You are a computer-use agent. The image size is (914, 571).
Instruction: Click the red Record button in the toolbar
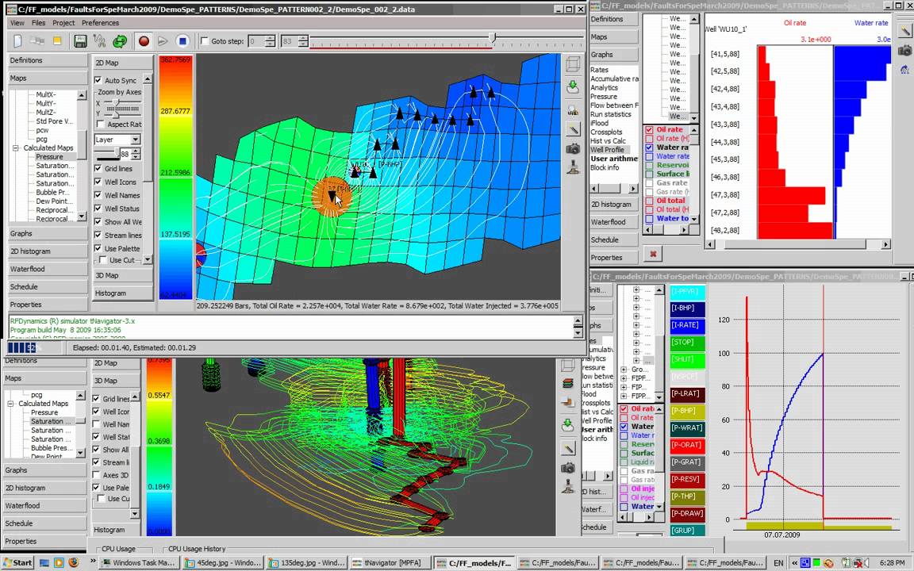click(144, 41)
